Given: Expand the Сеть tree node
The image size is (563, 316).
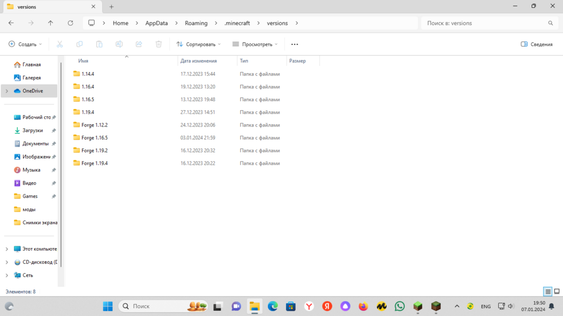Looking at the screenshot, I should click(7, 276).
